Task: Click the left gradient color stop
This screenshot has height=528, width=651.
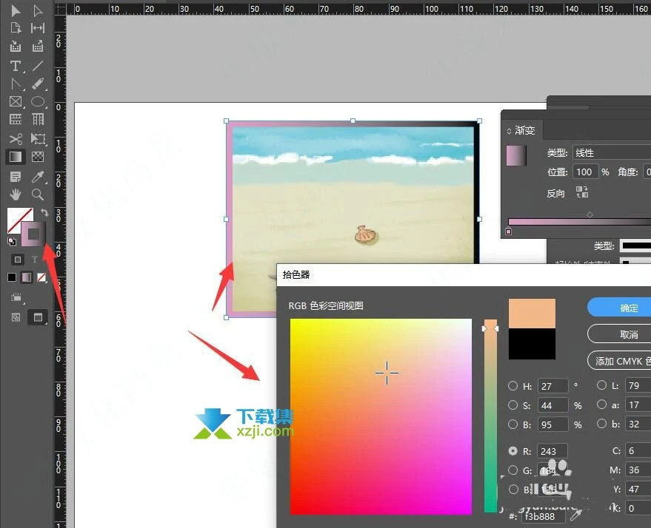Action: pyautogui.click(x=509, y=231)
